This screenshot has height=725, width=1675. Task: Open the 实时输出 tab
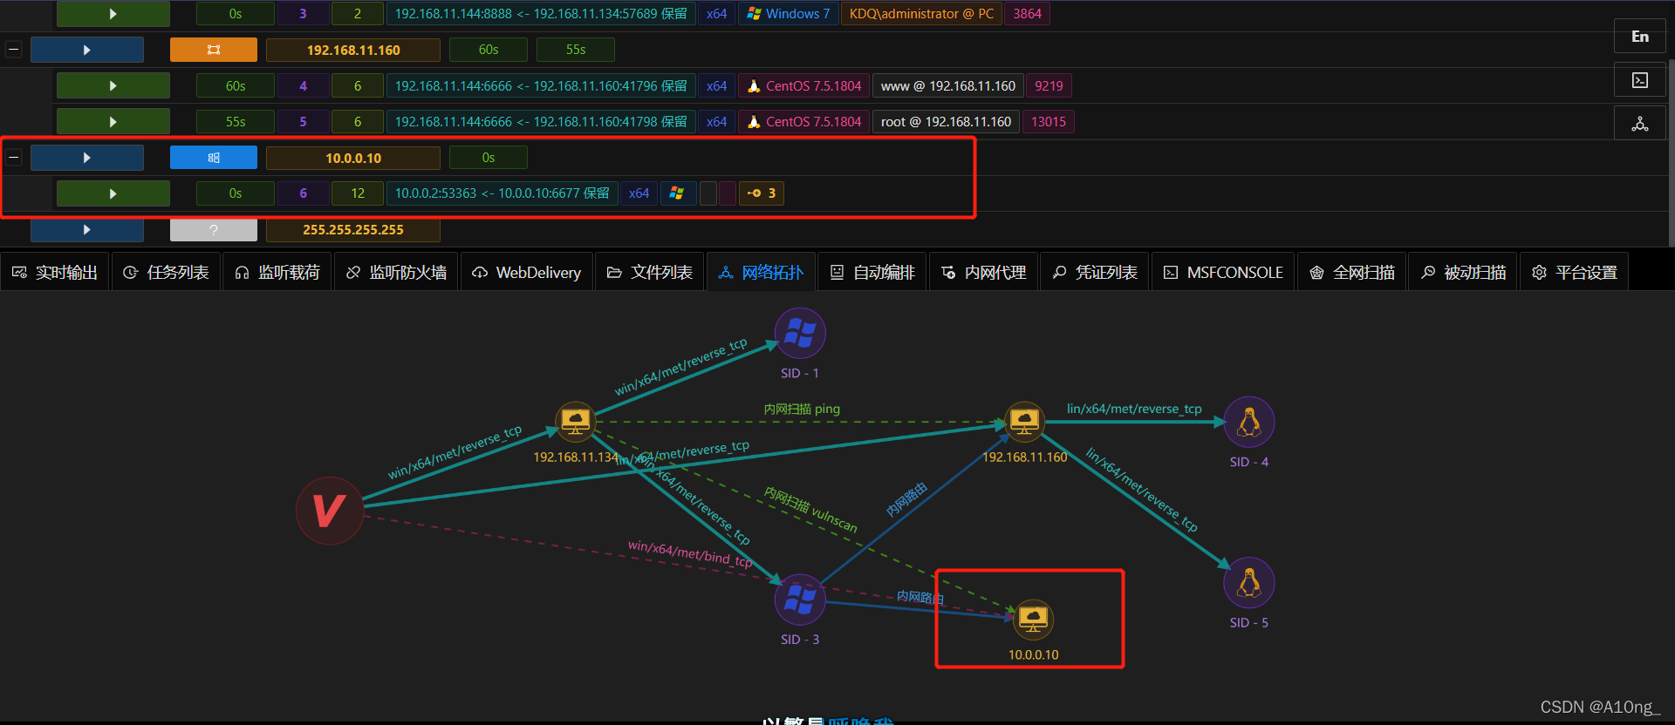point(54,272)
